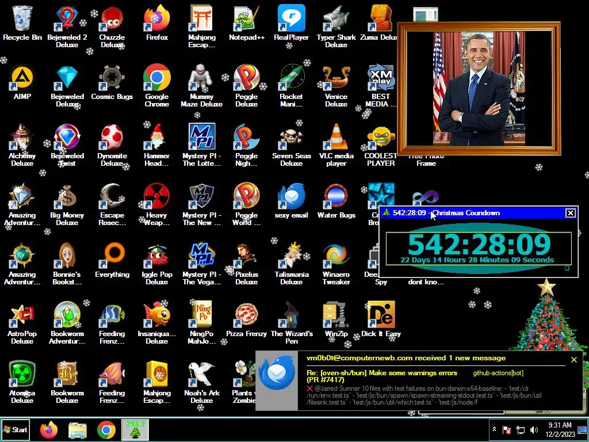Select the Peggle Deluxe desktop icon
This screenshot has width=589, height=442.
246,85
